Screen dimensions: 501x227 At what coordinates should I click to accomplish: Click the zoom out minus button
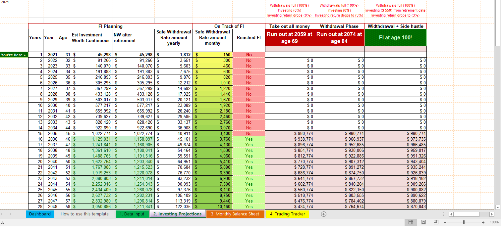(446, 222)
